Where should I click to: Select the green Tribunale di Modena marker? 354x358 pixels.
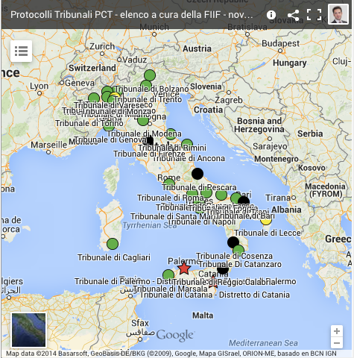(x=143, y=121)
